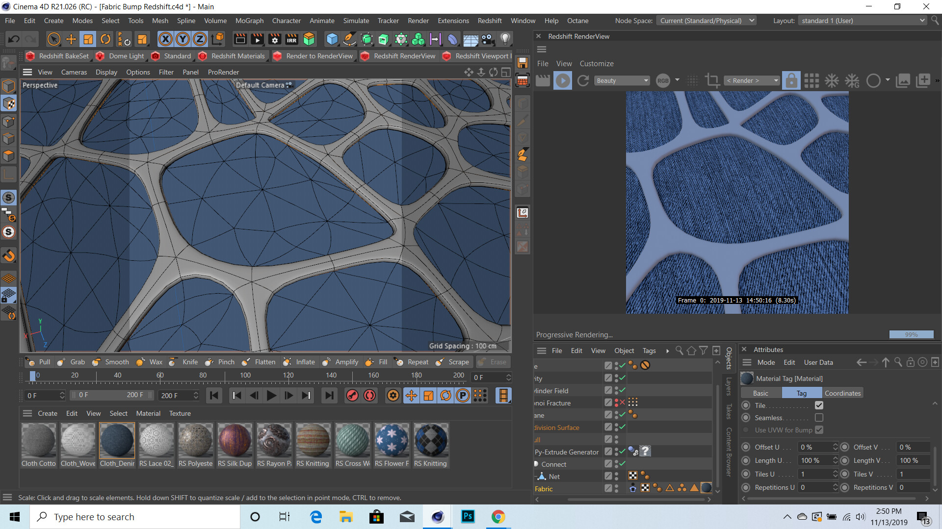Viewport: 942px width, 529px height.
Task: Click the crop render region icon
Action: (712, 80)
